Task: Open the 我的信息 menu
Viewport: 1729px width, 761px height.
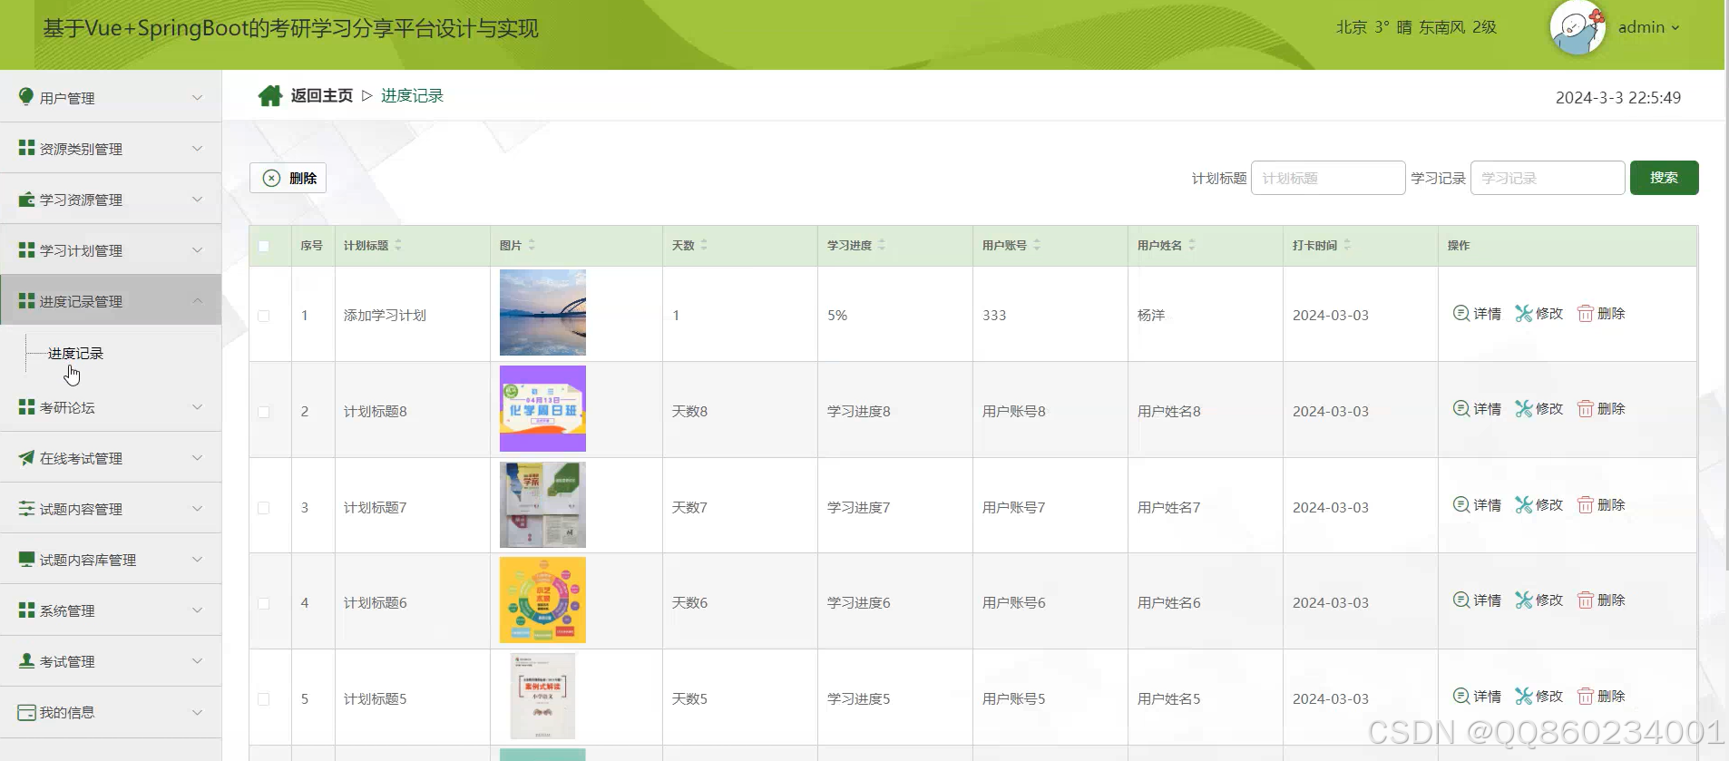Action: [111, 712]
